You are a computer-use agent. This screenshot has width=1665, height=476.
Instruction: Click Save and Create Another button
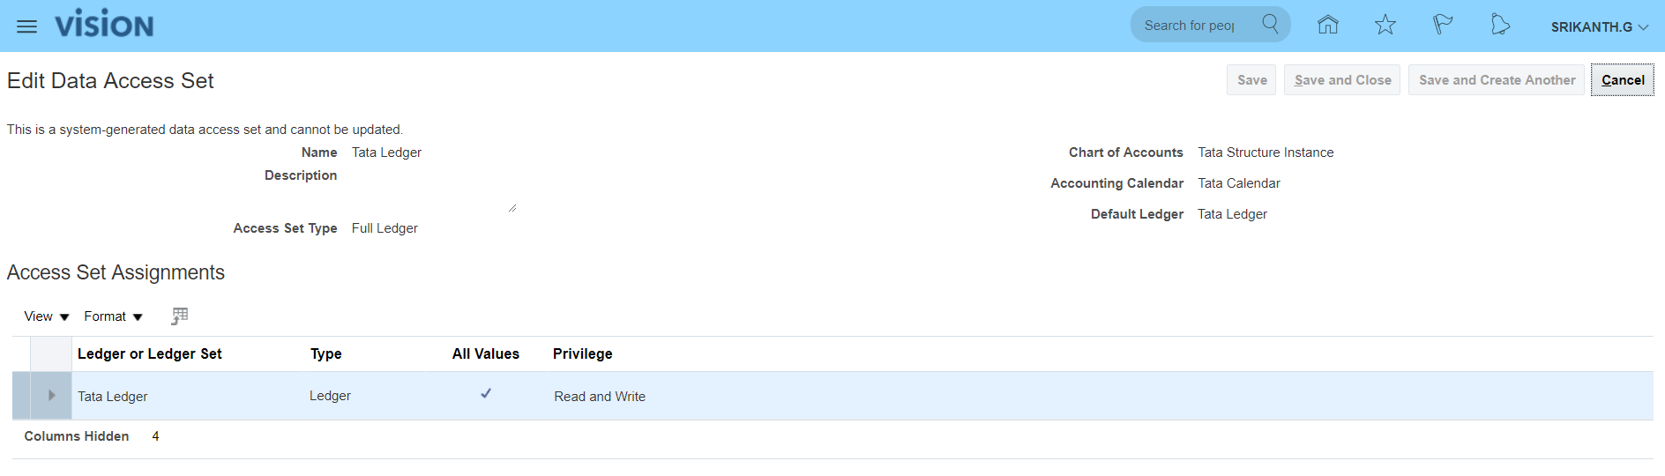pos(1497,80)
